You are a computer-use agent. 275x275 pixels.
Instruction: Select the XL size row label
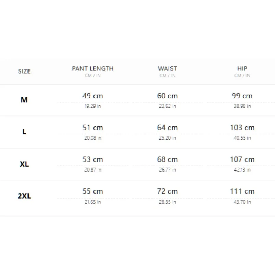tap(24, 164)
